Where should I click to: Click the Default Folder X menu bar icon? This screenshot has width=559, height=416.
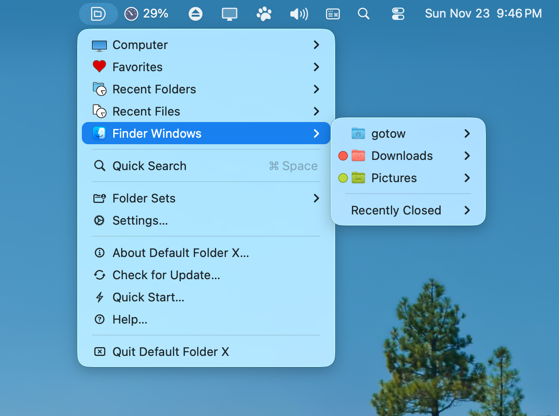click(98, 14)
